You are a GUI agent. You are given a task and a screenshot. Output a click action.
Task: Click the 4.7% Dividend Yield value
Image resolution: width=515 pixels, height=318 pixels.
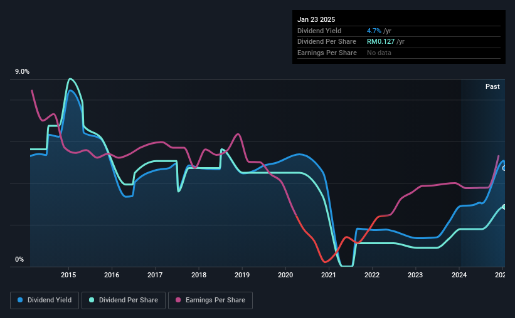[x=374, y=31]
